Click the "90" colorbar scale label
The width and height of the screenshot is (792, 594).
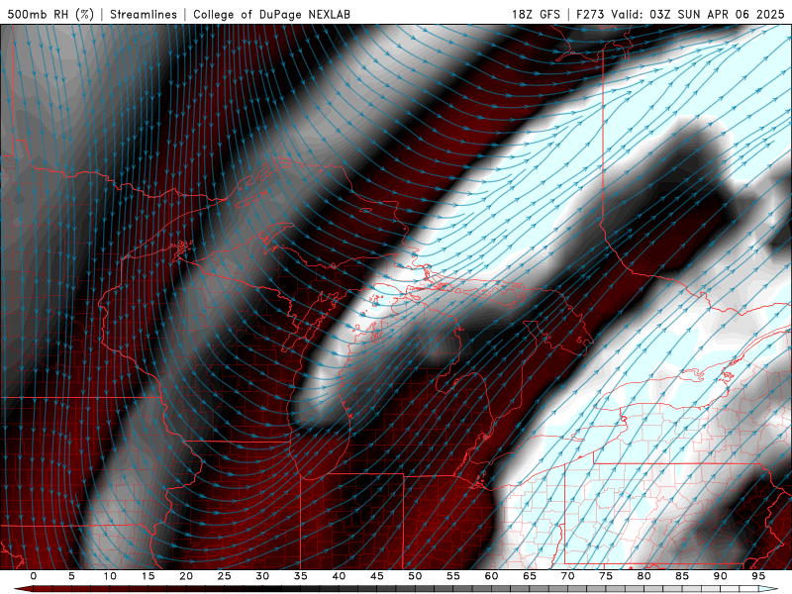[x=720, y=576]
